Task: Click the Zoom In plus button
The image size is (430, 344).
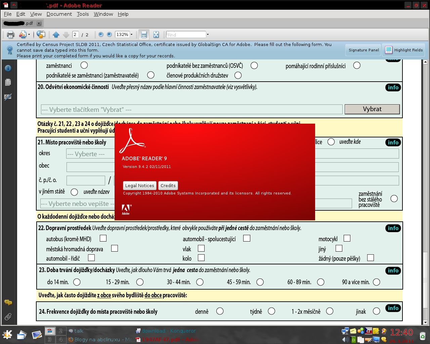Action: tap(109, 35)
